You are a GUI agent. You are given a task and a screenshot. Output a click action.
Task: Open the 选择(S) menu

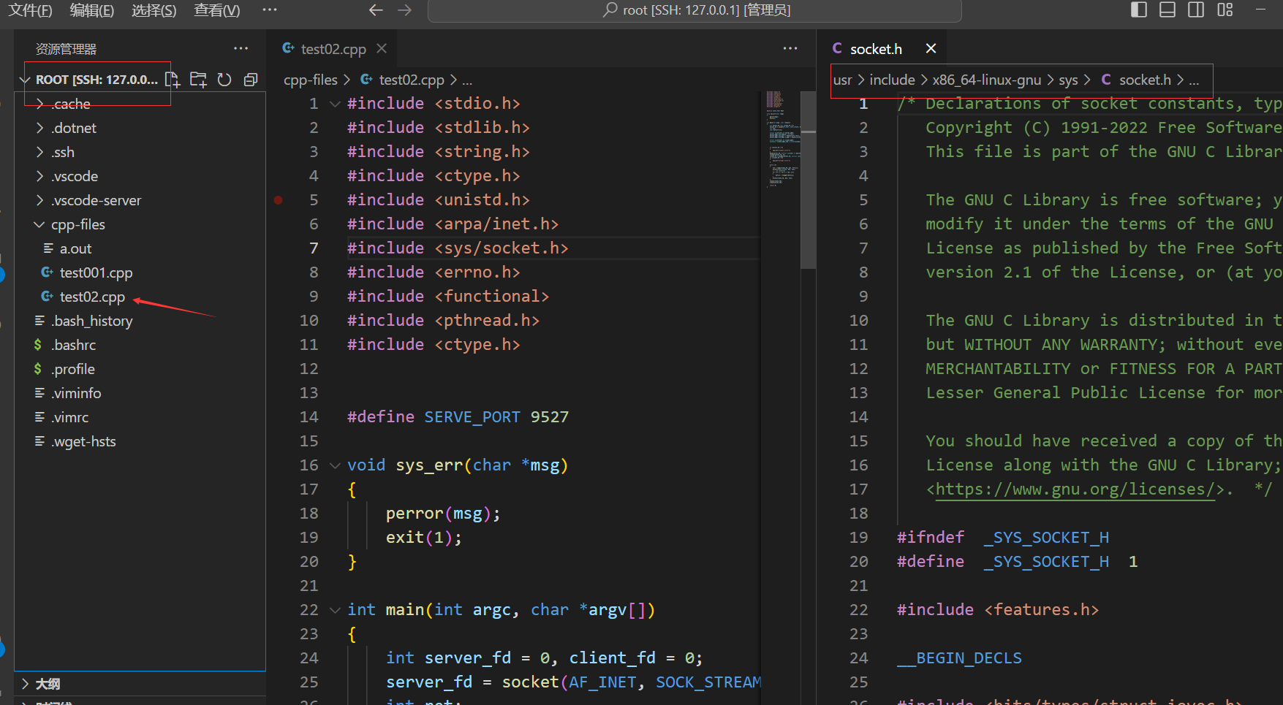pos(154,10)
